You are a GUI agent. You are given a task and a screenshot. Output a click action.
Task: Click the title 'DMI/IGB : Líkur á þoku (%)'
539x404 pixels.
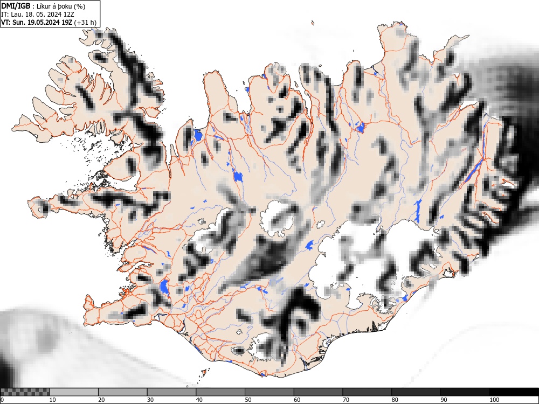[43, 6]
